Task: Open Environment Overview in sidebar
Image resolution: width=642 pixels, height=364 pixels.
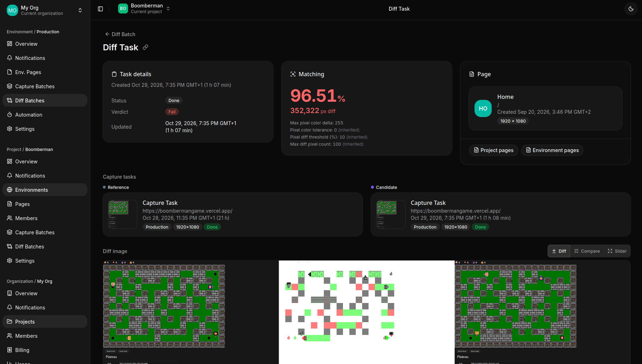Action: tap(45, 44)
